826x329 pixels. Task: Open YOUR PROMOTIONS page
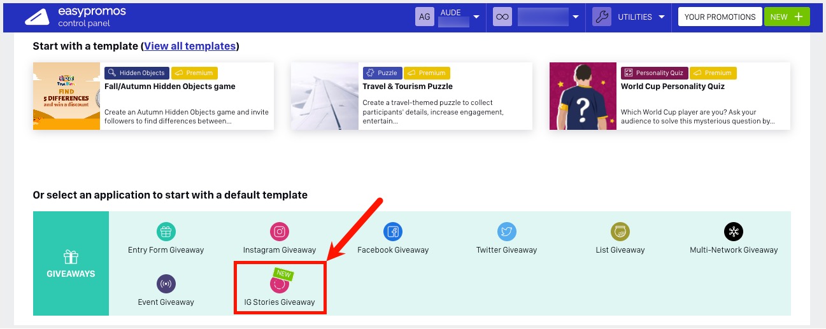click(x=720, y=17)
